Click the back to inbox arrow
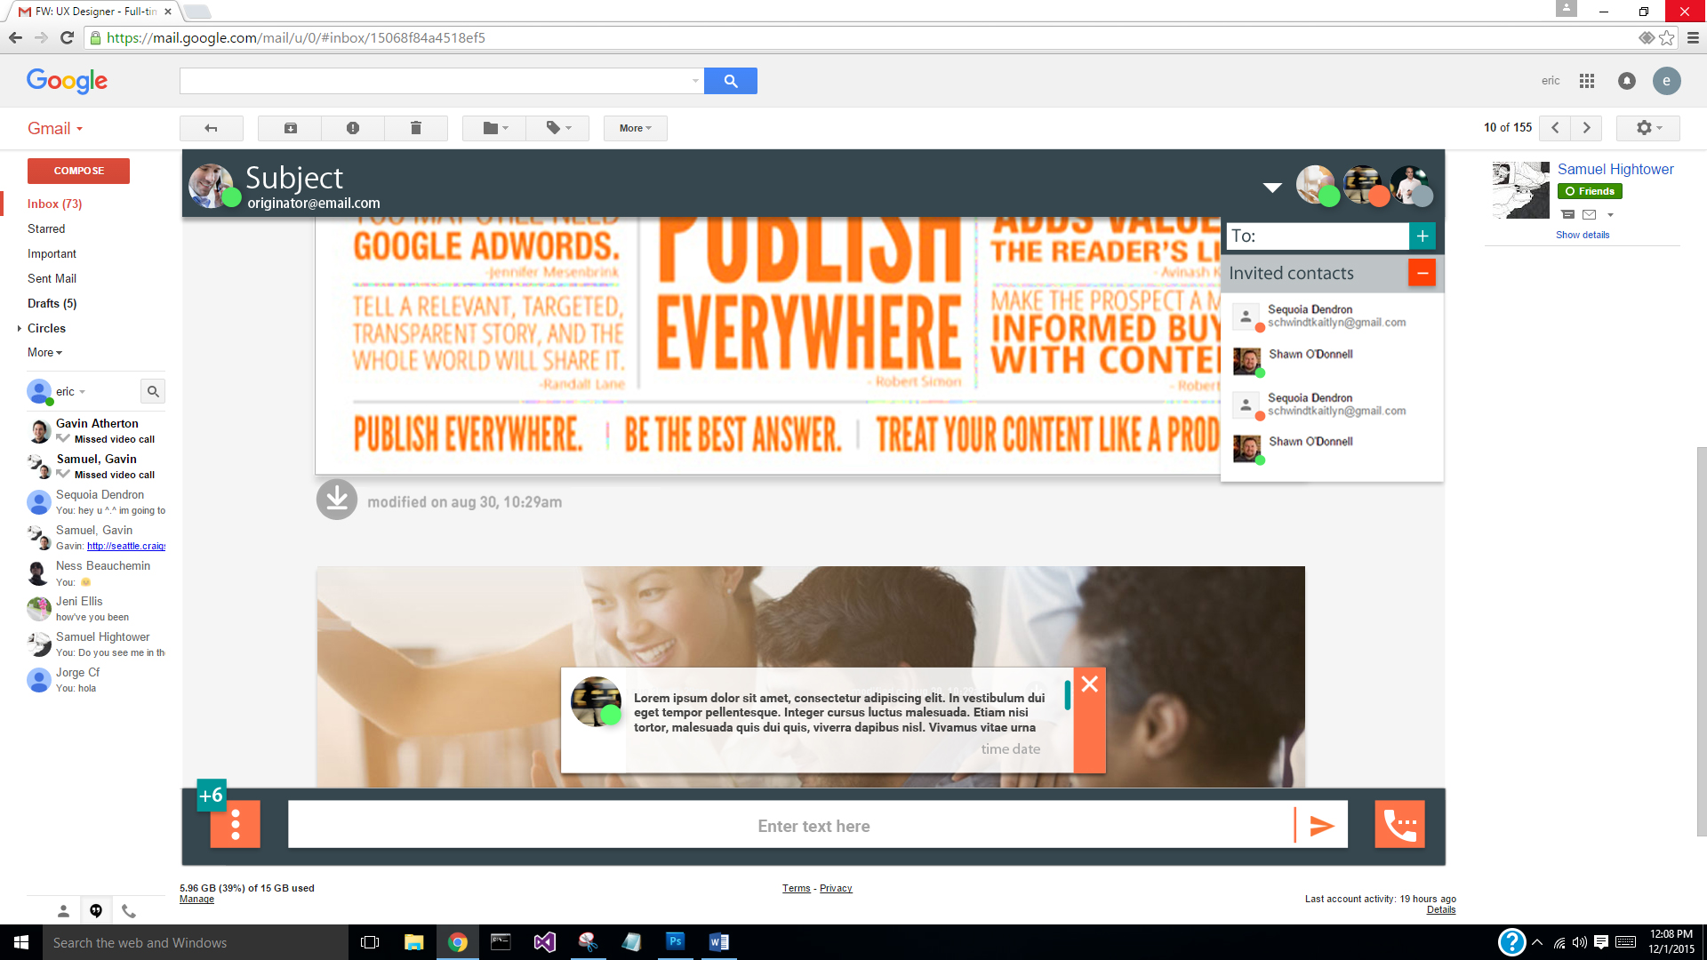Image resolution: width=1707 pixels, height=960 pixels. coord(211,128)
